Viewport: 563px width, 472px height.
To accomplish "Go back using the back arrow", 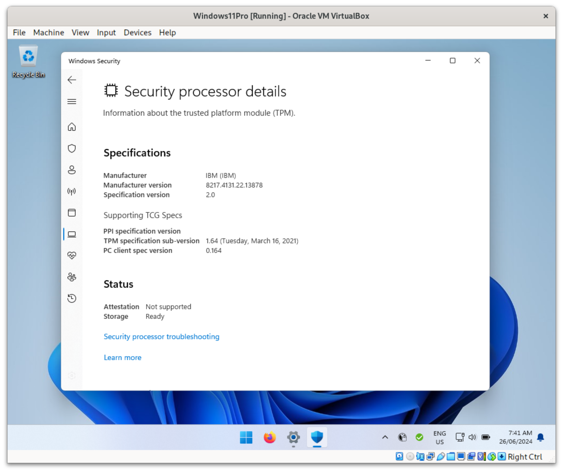I will 72,80.
